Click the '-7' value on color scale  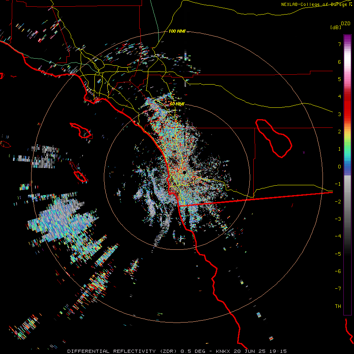pyautogui.click(x=338, y=289)
